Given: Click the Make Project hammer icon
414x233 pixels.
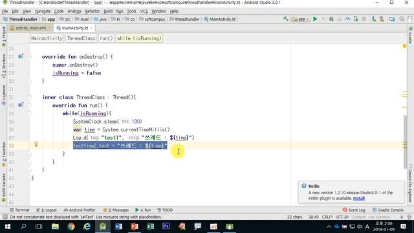Looking at the screenshot, I should coord(286,19).
